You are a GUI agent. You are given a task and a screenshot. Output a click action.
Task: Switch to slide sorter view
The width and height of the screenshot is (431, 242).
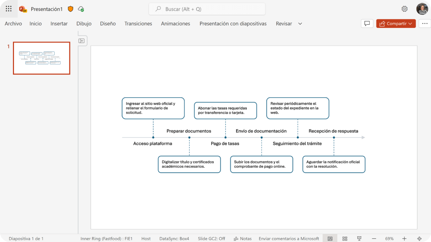[x=345, y=238]
